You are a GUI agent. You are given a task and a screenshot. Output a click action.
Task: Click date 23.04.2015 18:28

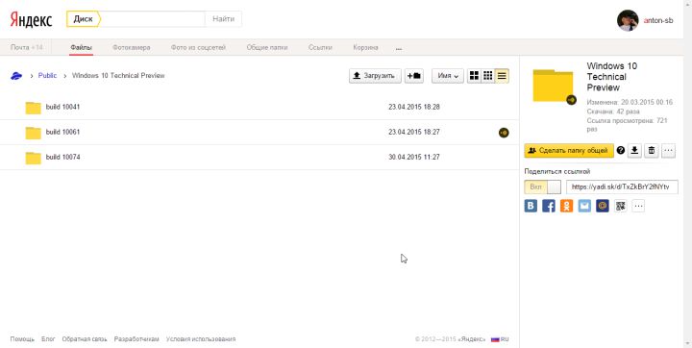pyautogui.click(x=414, y=107)
